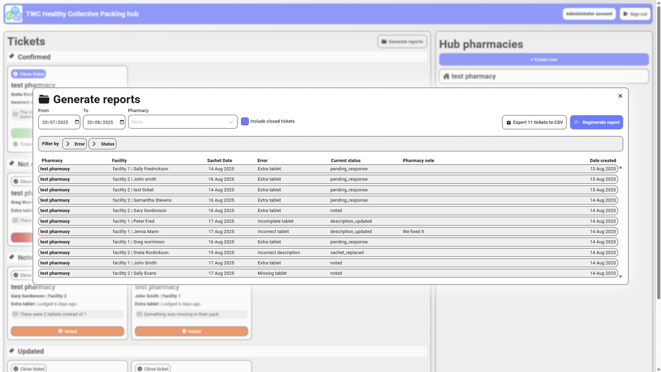Click background Generate reports button
Image resolution: width=661 pixels, height=372 pixels.
402,41
